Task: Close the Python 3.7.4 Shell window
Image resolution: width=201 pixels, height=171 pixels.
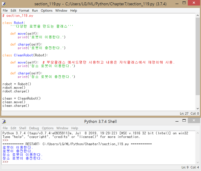Action: [x=194, y=120]
